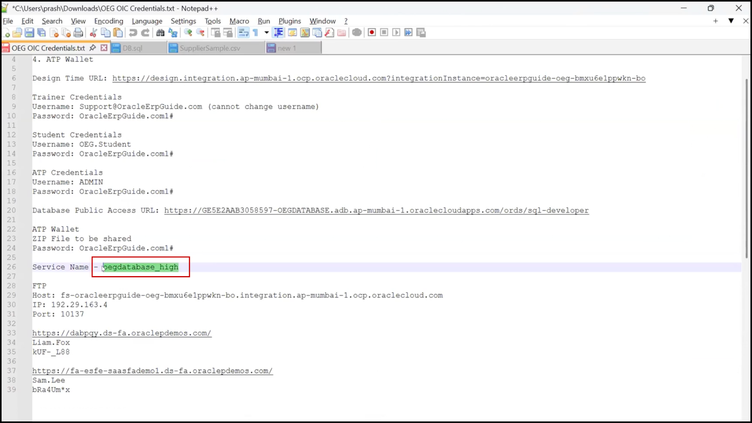Viewport: 752px width, 423px height.
Task: Zoom in using the toolbar icon
Action: tap(188, 33)
